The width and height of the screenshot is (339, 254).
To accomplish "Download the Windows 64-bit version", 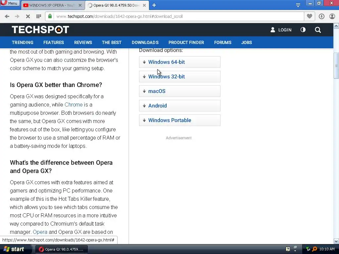I will coord(180,62).
